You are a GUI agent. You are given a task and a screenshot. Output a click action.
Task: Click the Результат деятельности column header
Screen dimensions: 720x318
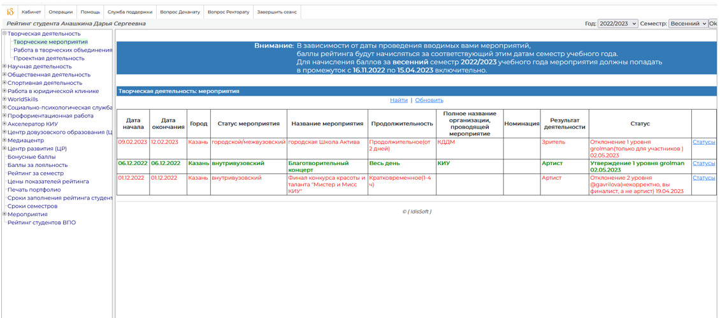point(565,124)
